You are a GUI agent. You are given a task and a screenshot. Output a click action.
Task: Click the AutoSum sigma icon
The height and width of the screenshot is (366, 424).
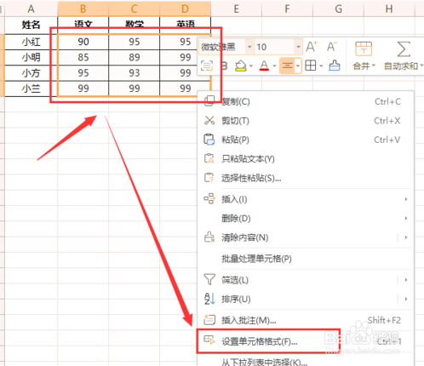[404, 49]
